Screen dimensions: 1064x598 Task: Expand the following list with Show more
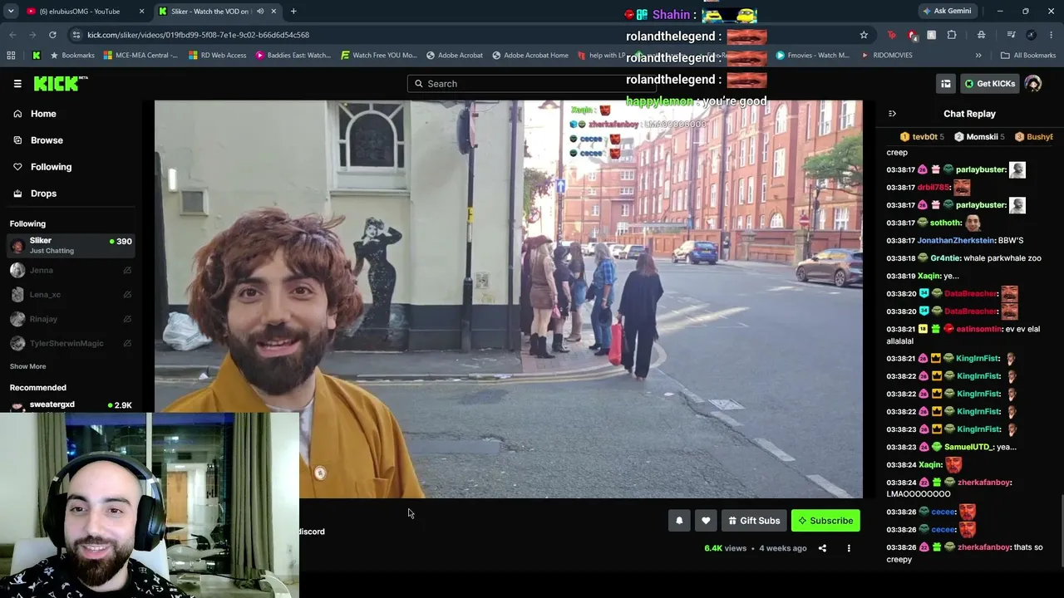point(27,366)
